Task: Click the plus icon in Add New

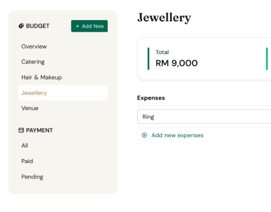Action: click(77, 26)
